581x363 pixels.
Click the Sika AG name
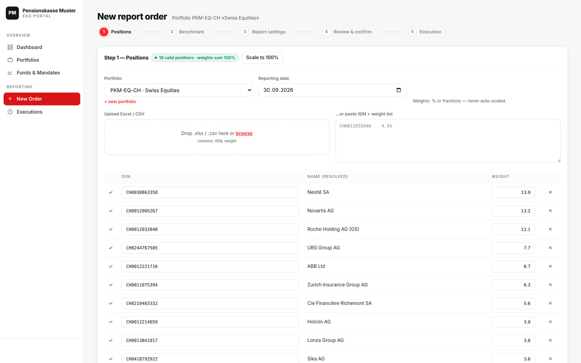[316, 359]
